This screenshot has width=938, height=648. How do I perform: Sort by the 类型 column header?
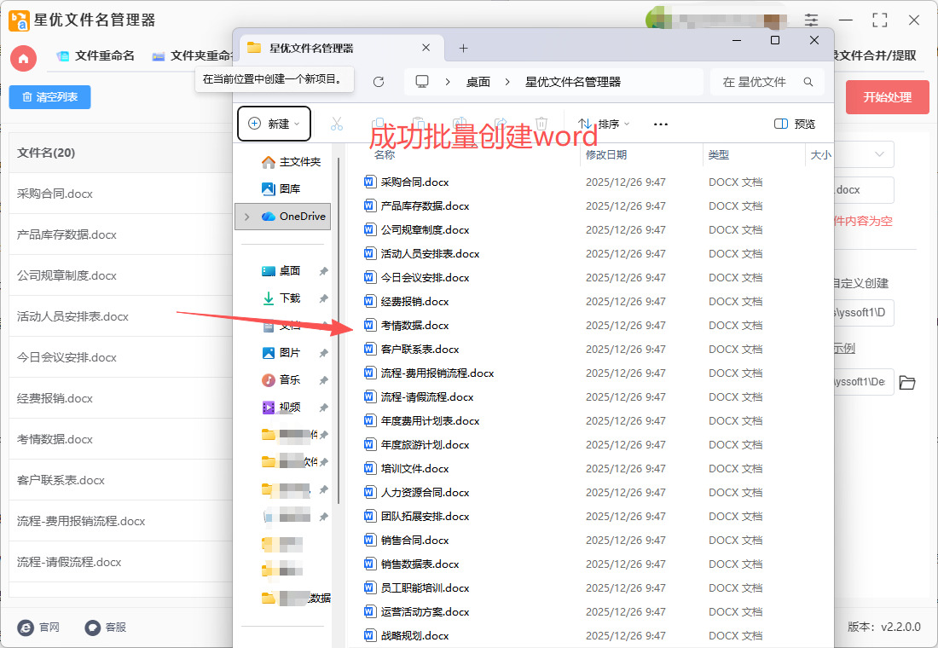tap(719, 155)
